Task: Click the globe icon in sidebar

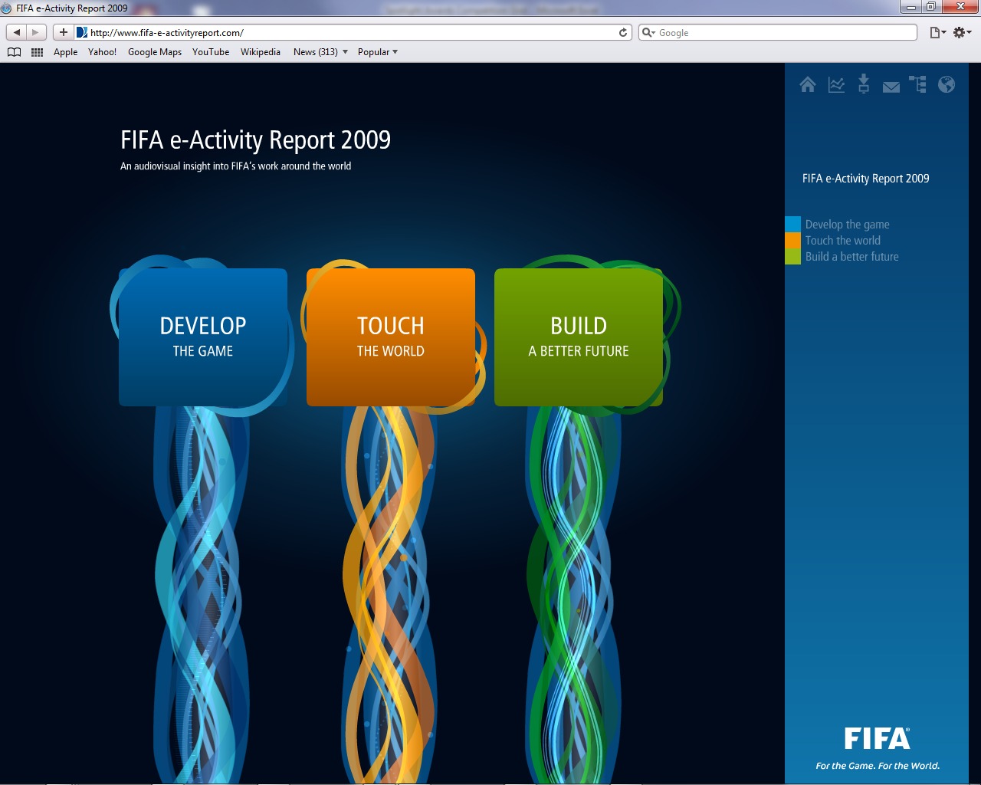Action: click(947, 84)
